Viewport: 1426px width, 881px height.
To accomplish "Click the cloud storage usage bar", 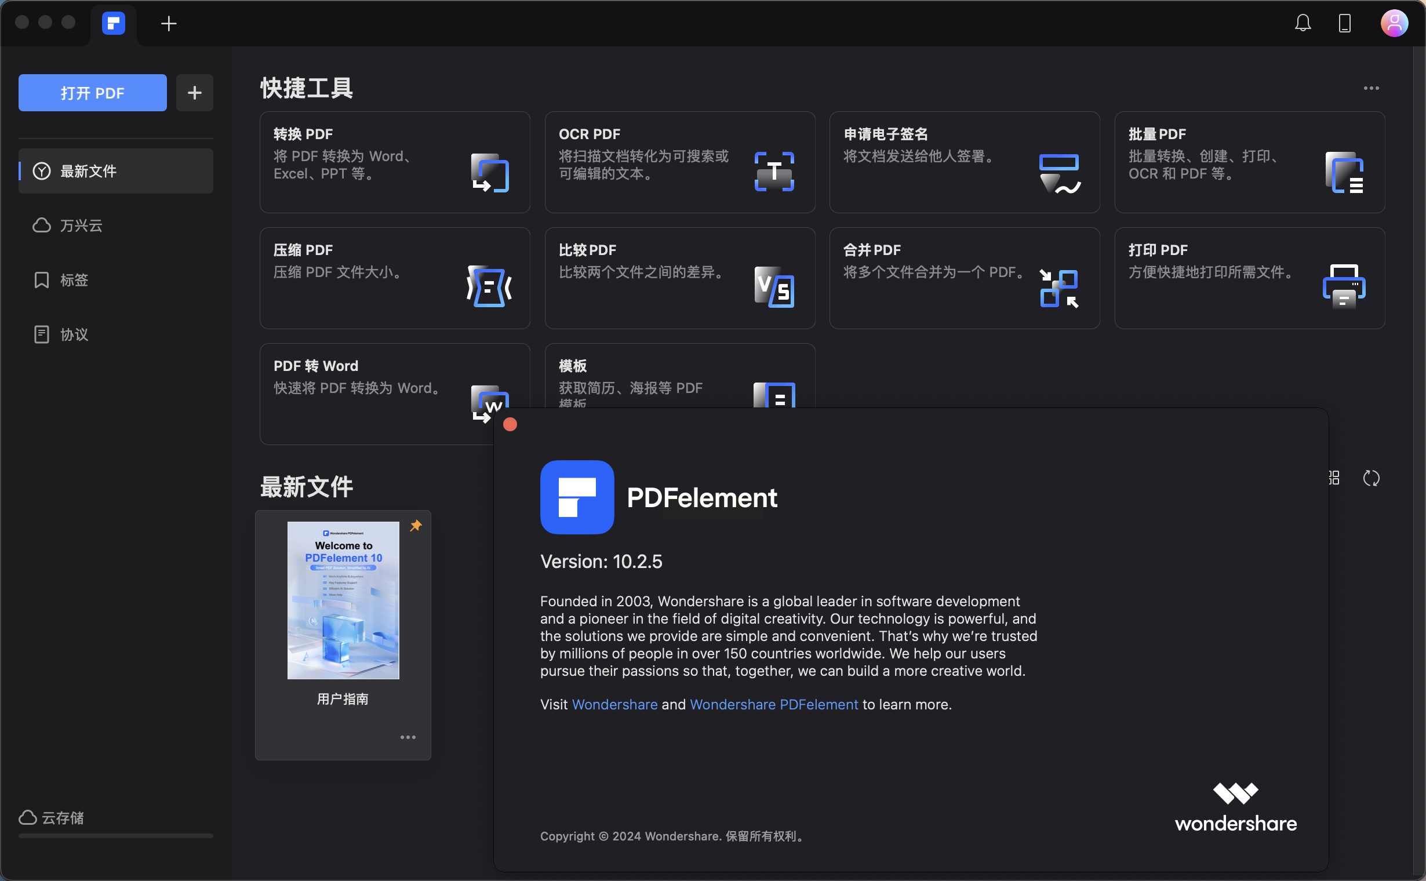I will 116,835.
